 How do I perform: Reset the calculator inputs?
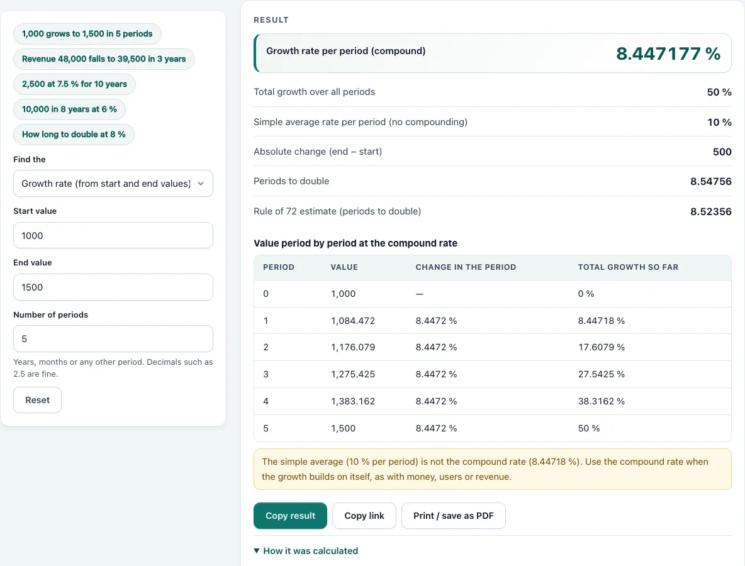click(x=38, y=400)
